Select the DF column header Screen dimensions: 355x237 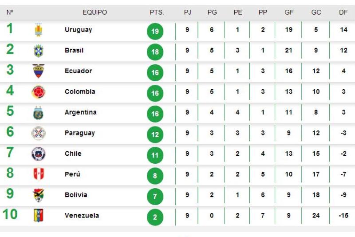tap(343, 12)
